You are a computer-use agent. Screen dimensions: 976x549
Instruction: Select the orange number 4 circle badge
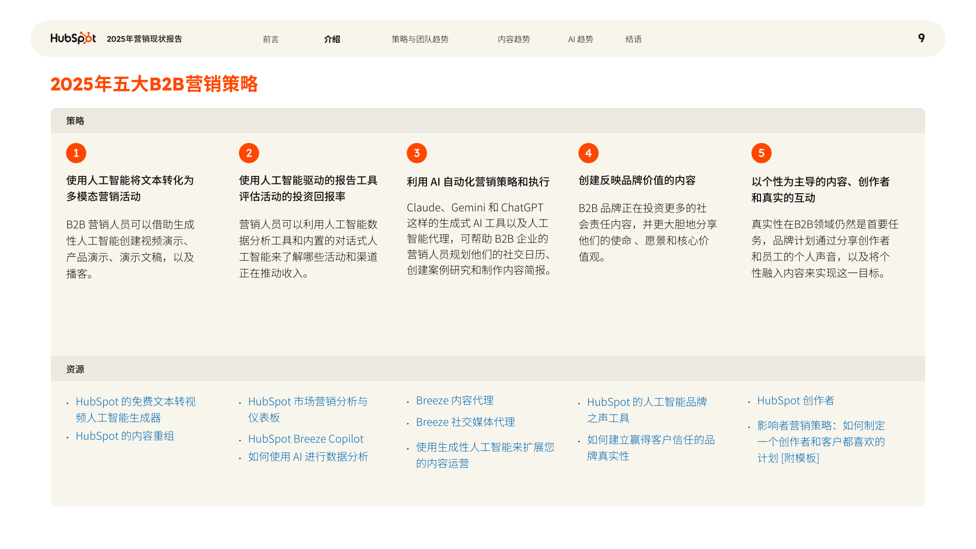pyautogui.click(x=589, y=153)
